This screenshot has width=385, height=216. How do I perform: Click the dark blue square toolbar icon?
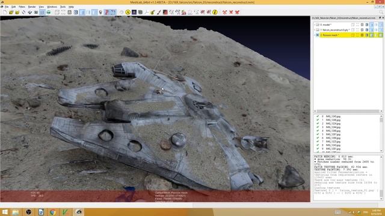pos(134,12)
